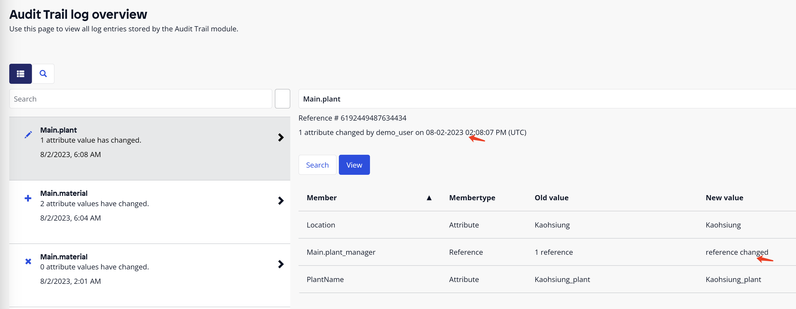Click the Old value column header
The width and height of the screenshot is (796, 309).
(551, 198)
